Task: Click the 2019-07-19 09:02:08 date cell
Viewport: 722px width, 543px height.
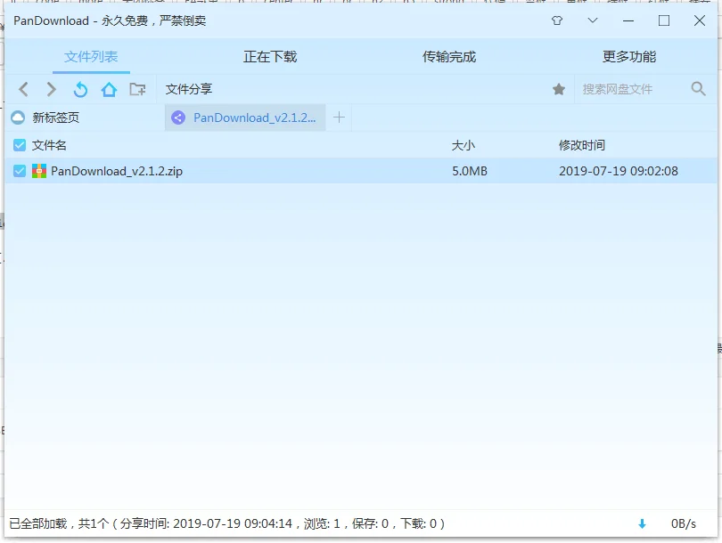Action: 619,171
